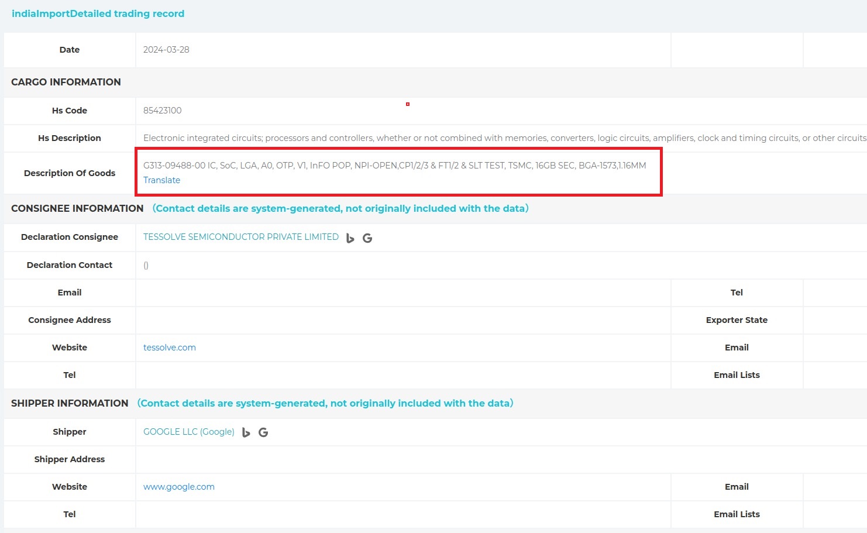Click Email Lists label in shipper section
This screenshot has height=533, width=867.
coord(737,514)
